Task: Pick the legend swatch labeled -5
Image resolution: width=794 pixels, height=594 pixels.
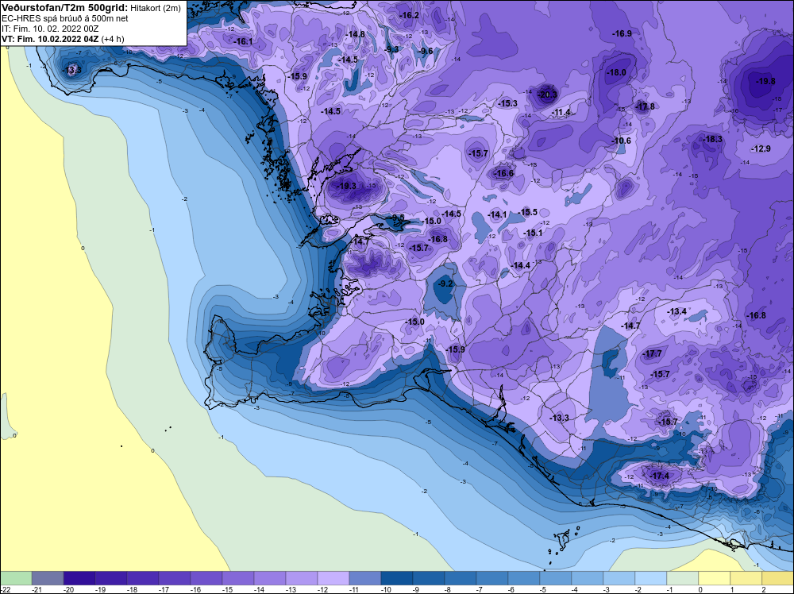Action: pos(556,578)
